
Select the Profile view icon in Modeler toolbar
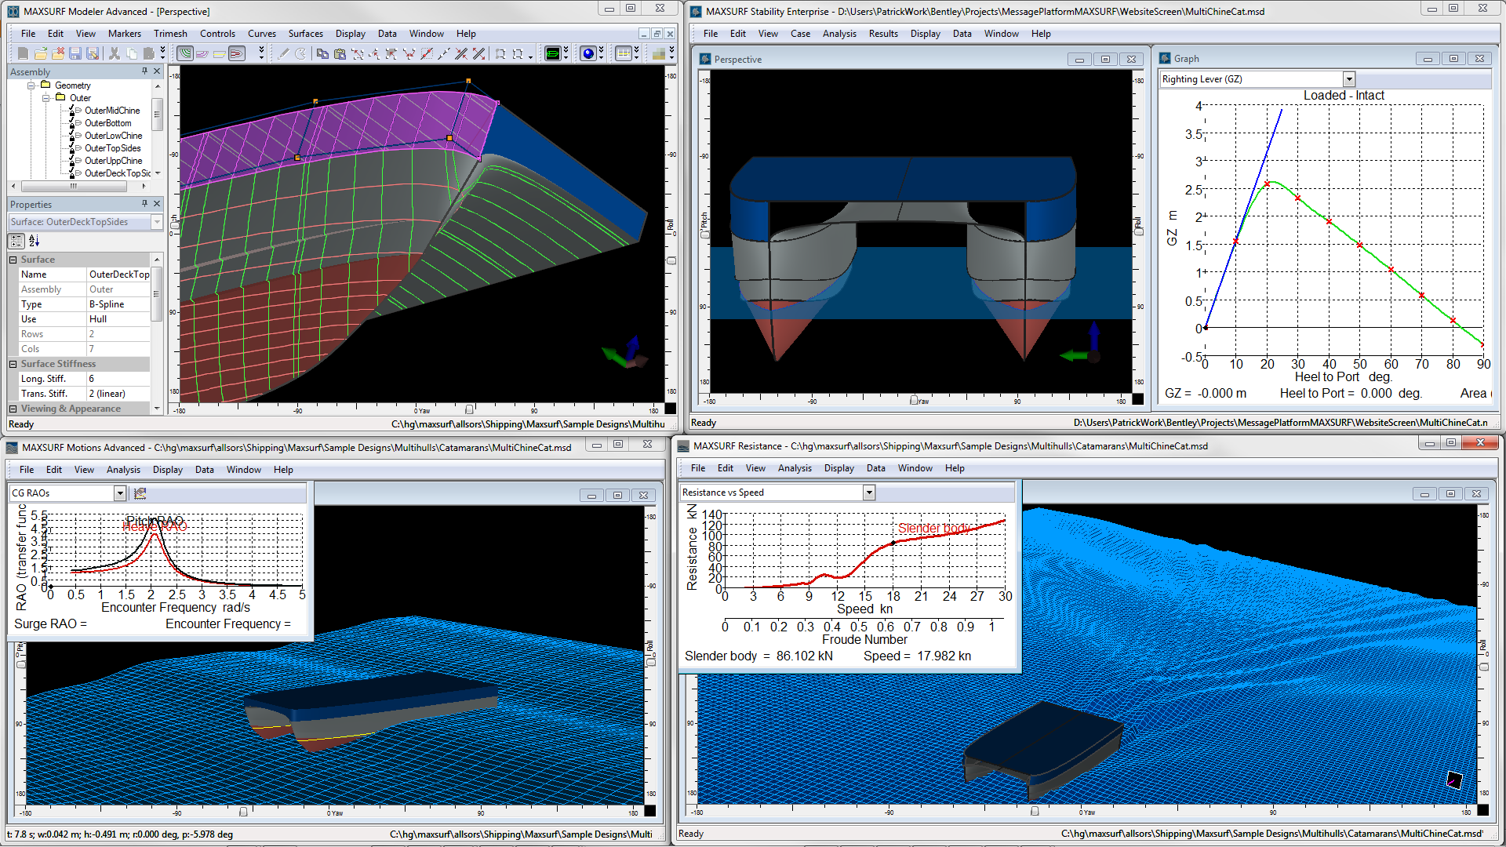(219, 53)
